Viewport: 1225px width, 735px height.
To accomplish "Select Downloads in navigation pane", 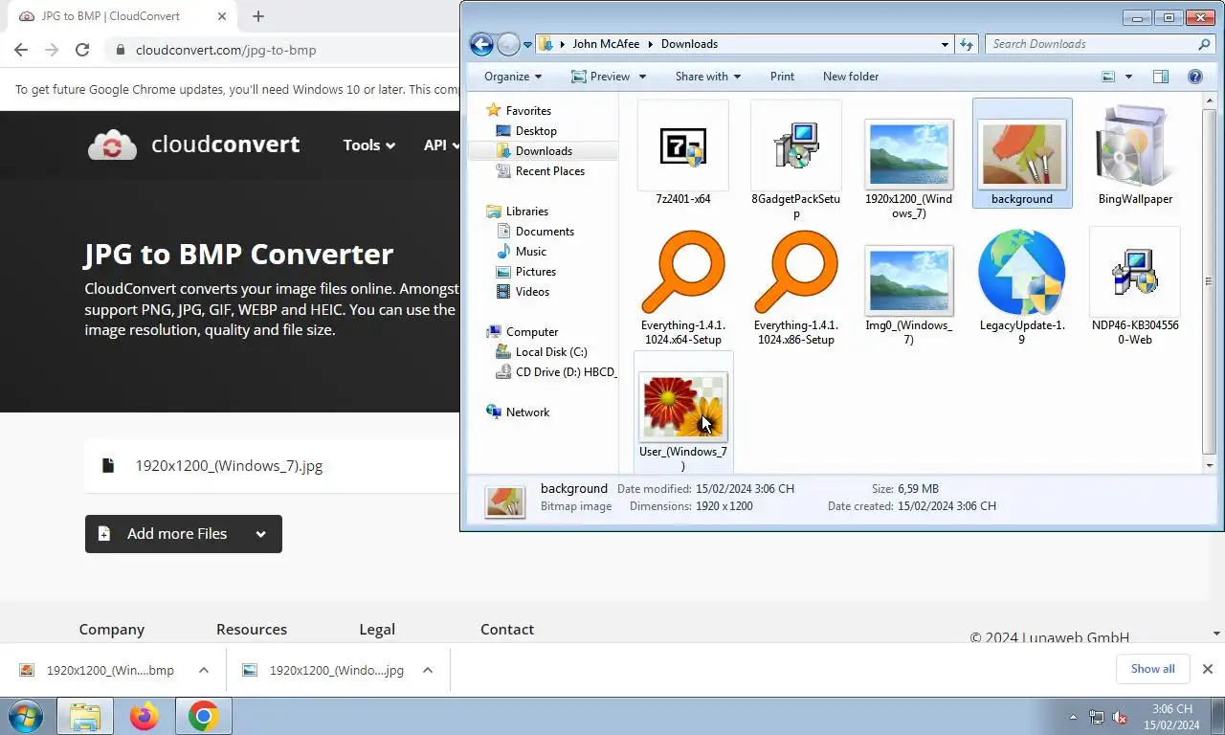I will pyautogui.click(x=544, y=151).
